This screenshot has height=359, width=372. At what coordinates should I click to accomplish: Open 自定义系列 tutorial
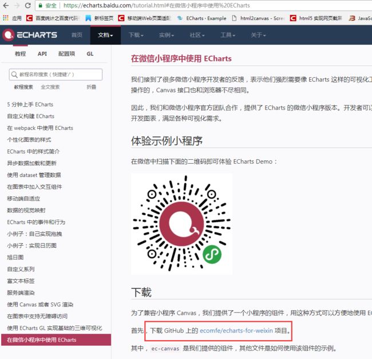tap(21, 269)
